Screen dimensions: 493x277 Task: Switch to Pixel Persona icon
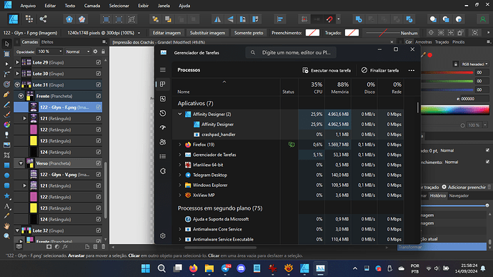[x=29, y=19]
